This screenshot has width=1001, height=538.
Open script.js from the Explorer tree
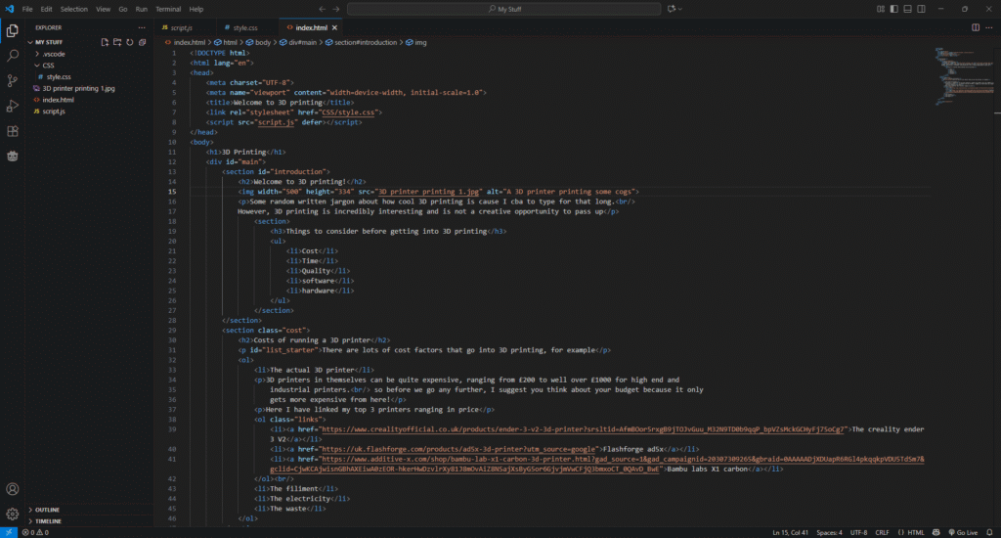pos(53,112)
